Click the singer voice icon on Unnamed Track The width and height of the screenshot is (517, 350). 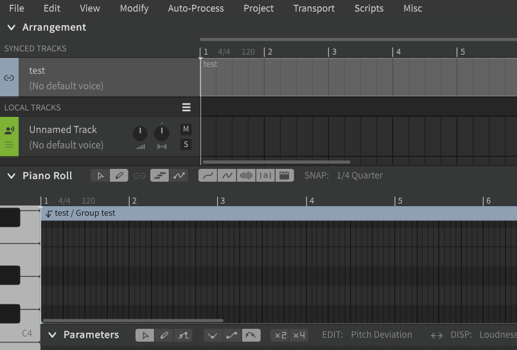(9, 130)
